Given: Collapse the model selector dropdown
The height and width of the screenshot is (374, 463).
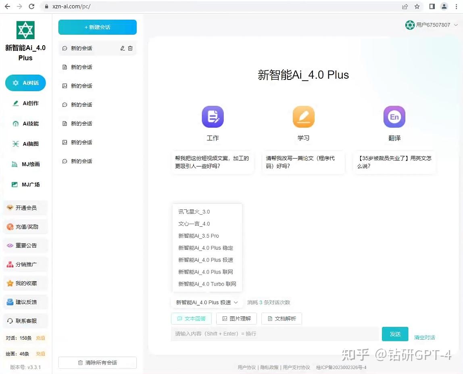Looking at the screenshot, I should click(x=206, y=303).
